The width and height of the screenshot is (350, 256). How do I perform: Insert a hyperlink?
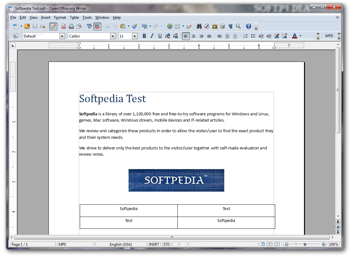[170, 26]
